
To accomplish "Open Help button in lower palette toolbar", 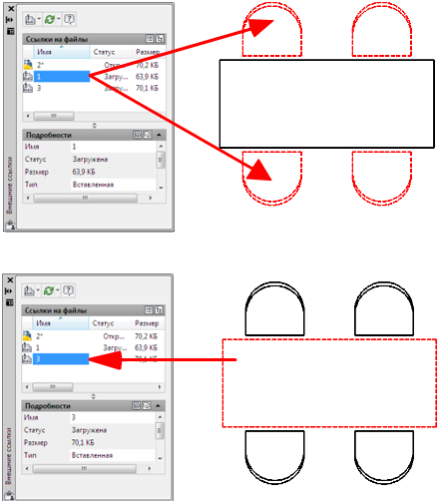I will [x=68, y=290].
